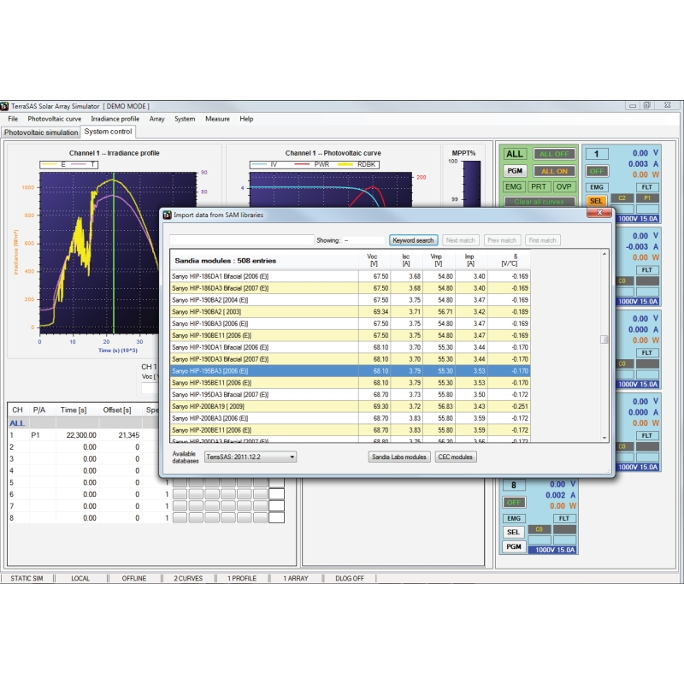Open the Irradiance profile menu
This screenshot has width=684, height=684.
(115, 119)
